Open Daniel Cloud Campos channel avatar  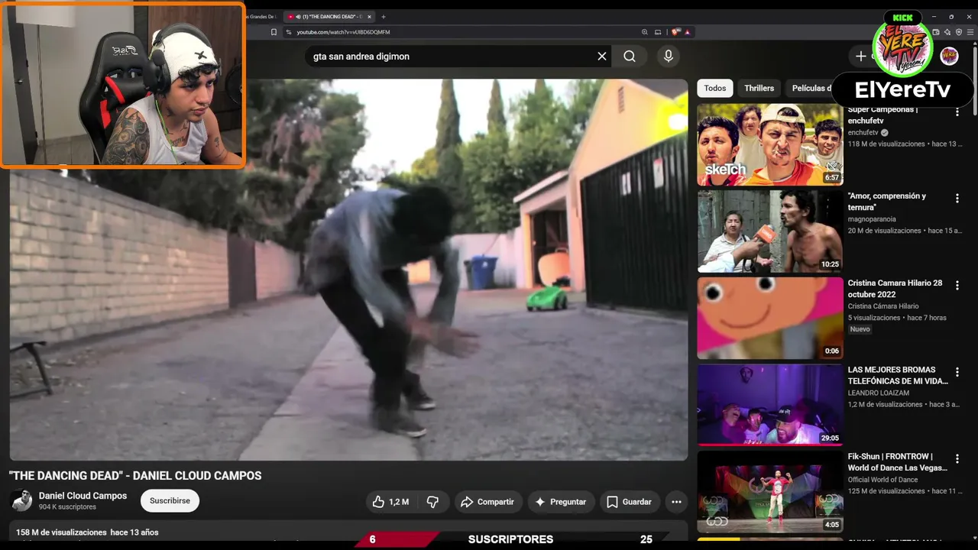coord(21,501)
